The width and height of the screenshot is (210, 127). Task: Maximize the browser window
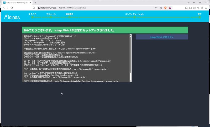[x=200, y=3]
